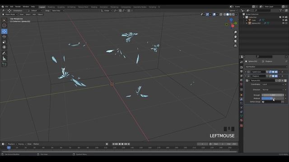Switch to the Modeling workspace tab
Screen dimensions: 289x162
pyautogui.click(x=51, y=7)
